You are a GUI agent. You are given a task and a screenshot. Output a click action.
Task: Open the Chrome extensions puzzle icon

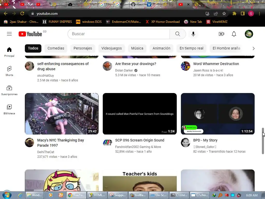(234, 13)
